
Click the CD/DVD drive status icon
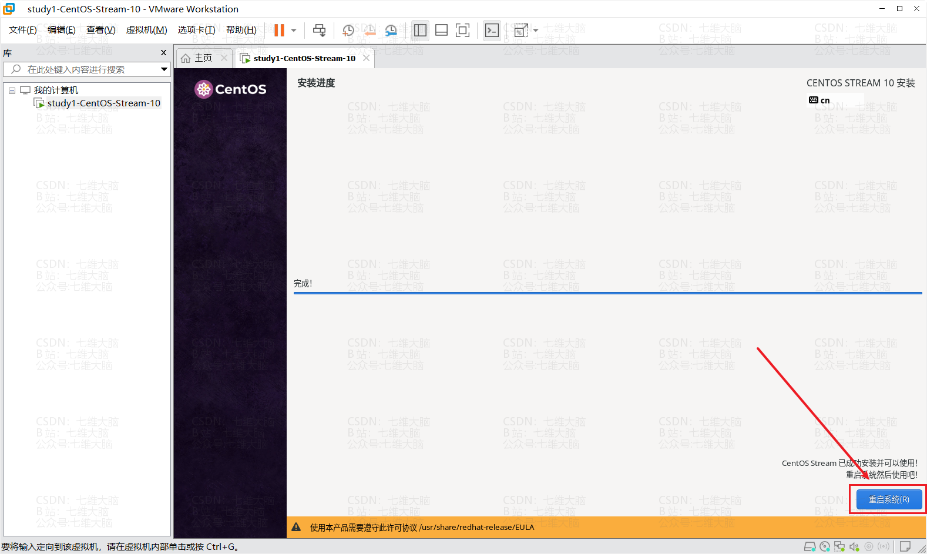(x=825, y=546)
